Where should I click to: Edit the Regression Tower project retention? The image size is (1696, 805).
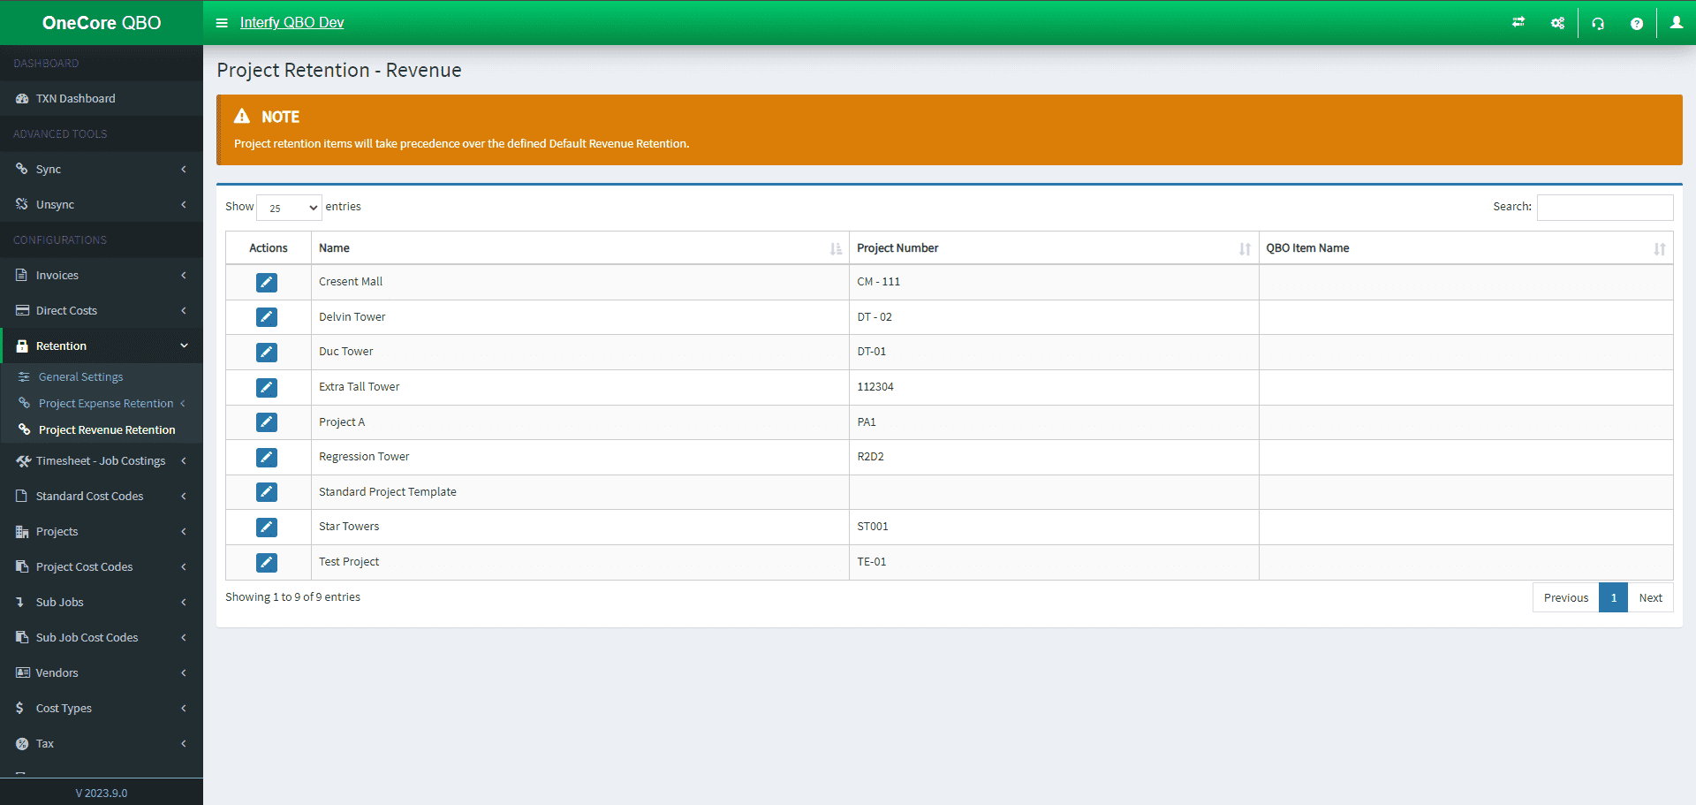[x=267, y=457]
